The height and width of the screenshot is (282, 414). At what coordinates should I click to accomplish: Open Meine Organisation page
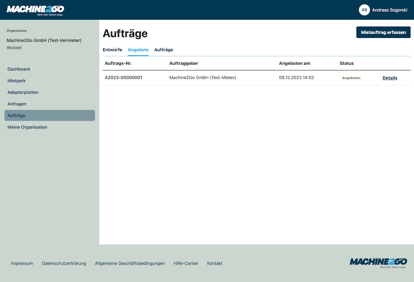click(27, 127)
